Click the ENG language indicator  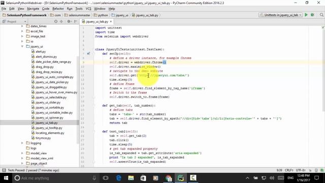(x=290, y=178)
